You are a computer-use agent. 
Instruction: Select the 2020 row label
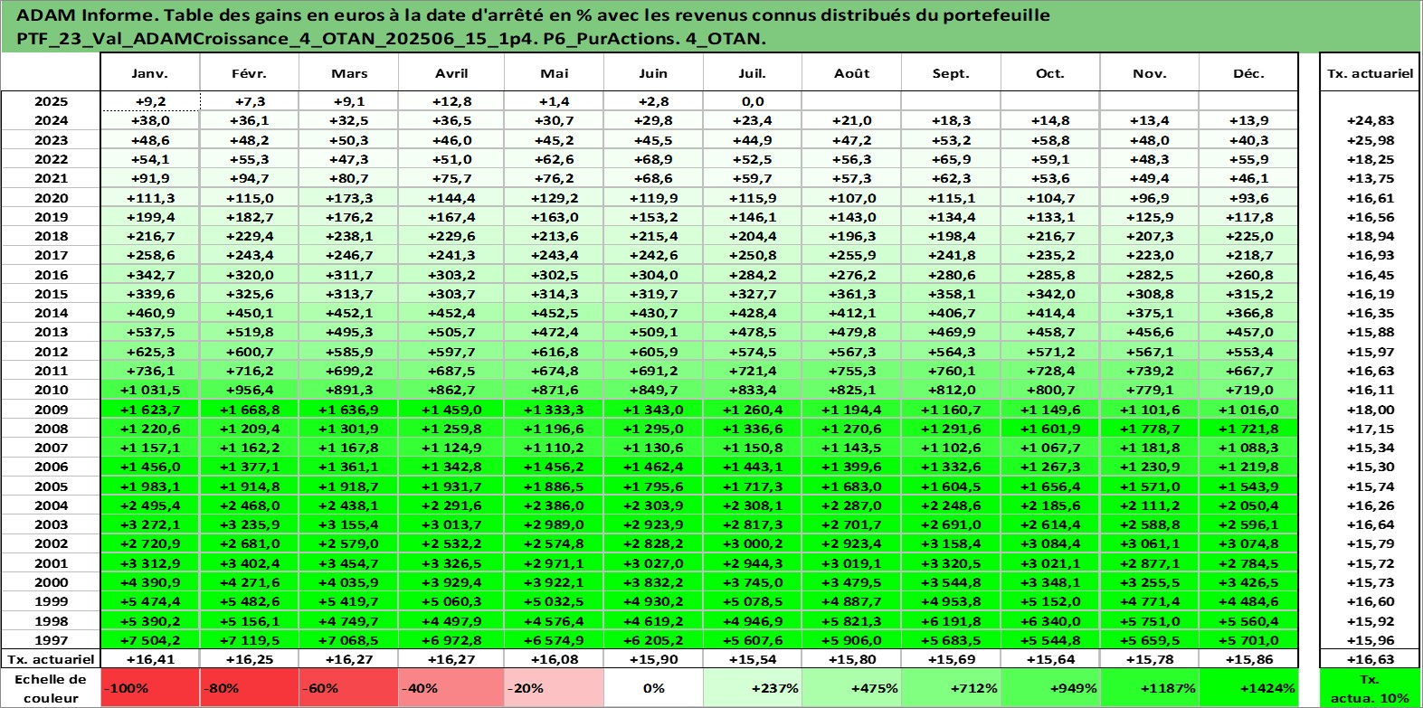51,198
